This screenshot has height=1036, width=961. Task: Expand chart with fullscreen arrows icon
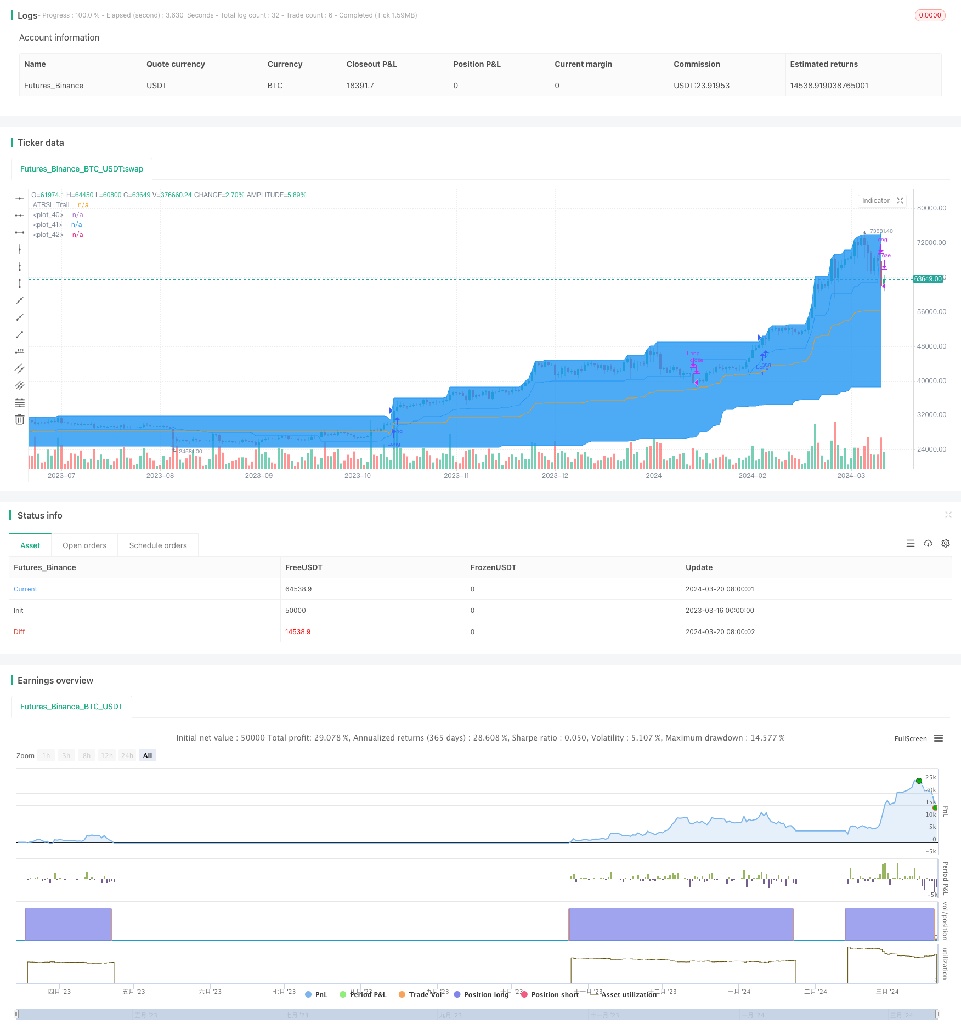tap(900, 201)
